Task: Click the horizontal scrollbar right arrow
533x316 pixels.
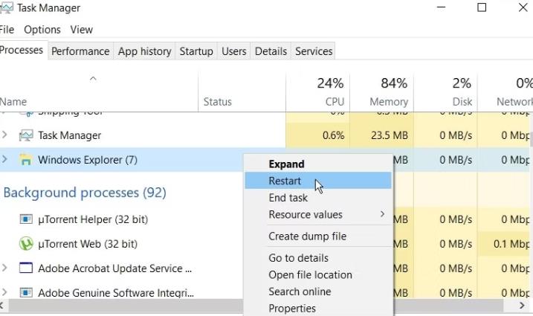Action: 522,306
